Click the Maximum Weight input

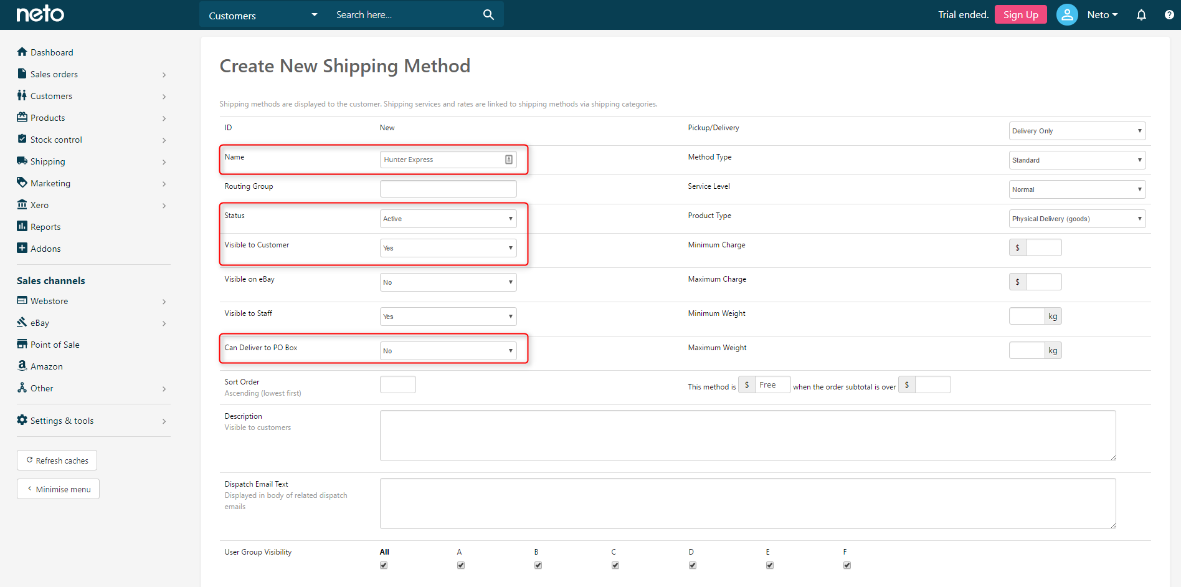pos(1027,350)
